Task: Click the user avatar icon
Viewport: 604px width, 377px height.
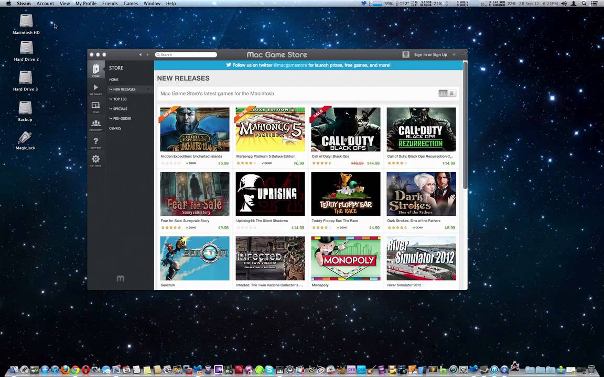Action: pyautogui.click(x=406, y=54)
